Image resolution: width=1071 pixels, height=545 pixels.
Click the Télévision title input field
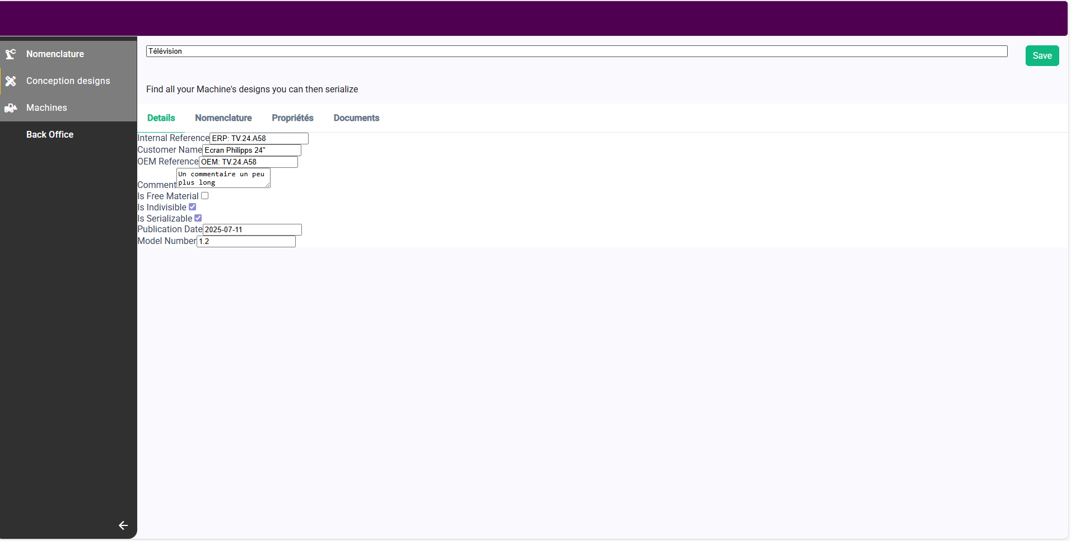[x=577, y=51]
